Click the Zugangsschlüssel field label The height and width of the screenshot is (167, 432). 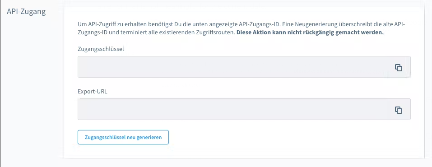pyautogui.click(x=101, y=49)
